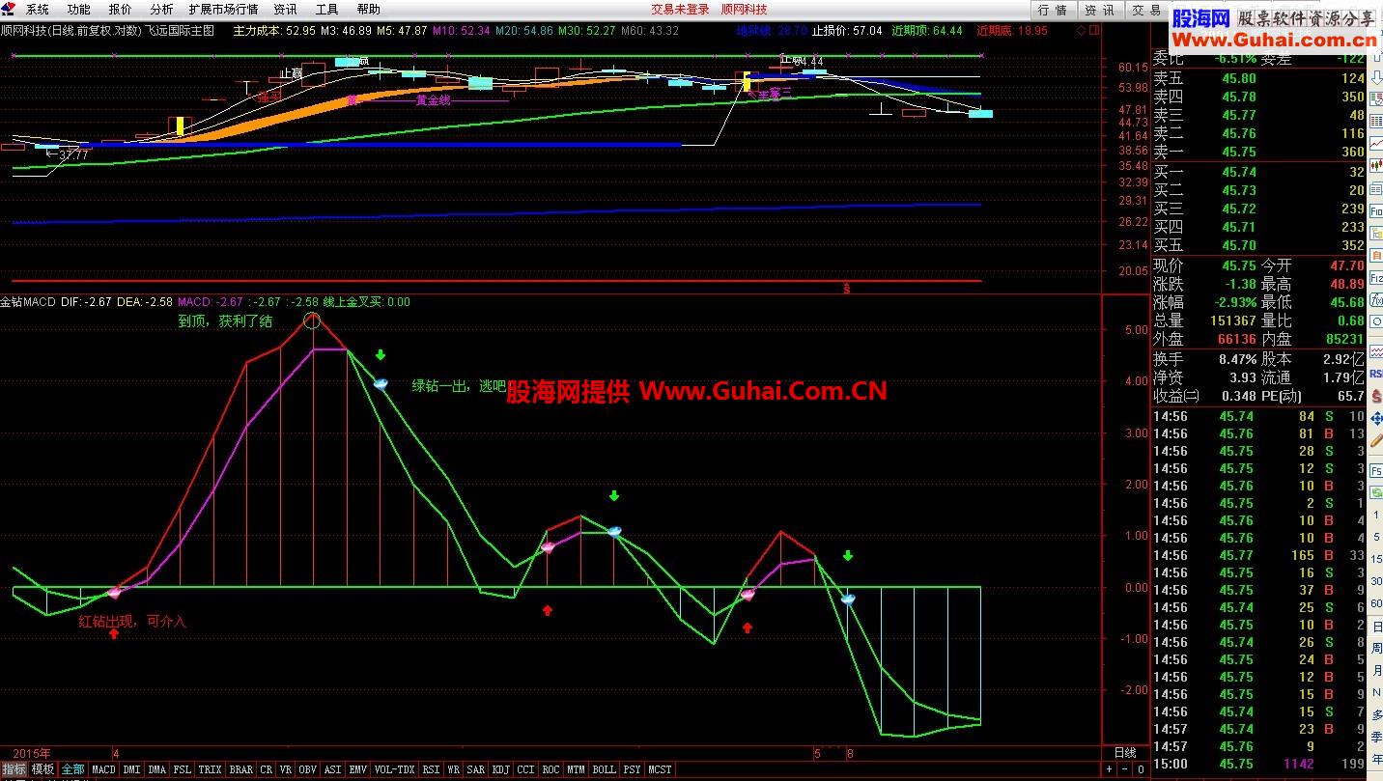Select the 模板 tab
Image resolution: width=1383 pixels, height=781 pixels.
(x=42, y=769)
